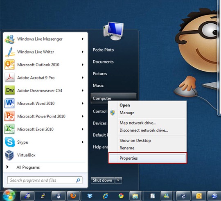Click the orange Outlook taskbar icon
Image resolution: width=221 pixels, height=201 pixels.
click(x=198, y=196)
